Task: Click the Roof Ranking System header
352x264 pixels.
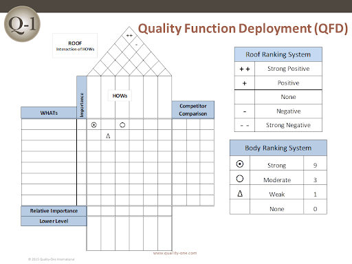Action: coord(278,54)
